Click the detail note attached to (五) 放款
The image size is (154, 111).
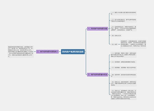coord(133,44)
